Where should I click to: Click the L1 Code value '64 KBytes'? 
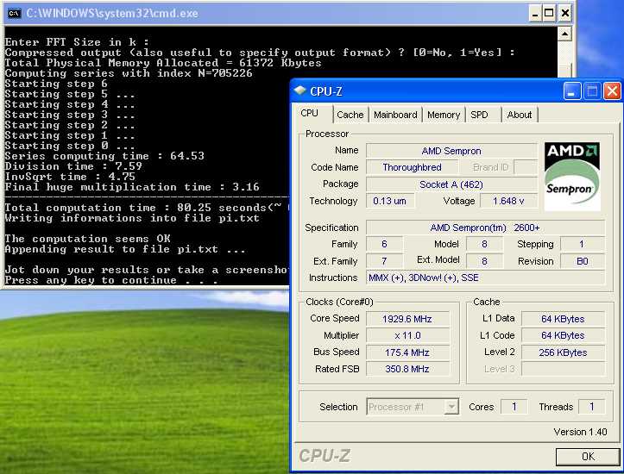point(563,336)
